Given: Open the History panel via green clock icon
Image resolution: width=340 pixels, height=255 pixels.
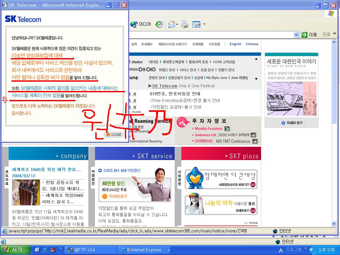Looking at the screenshot, I should pyautogui.click(x=159, y=24).
